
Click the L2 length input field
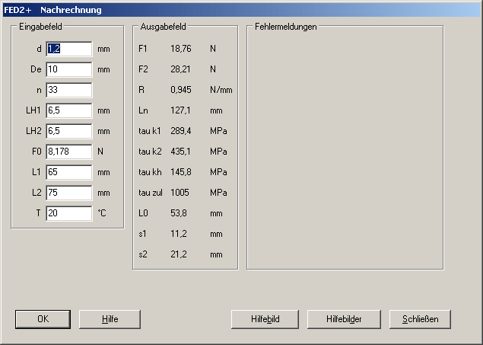click(68, 193)
